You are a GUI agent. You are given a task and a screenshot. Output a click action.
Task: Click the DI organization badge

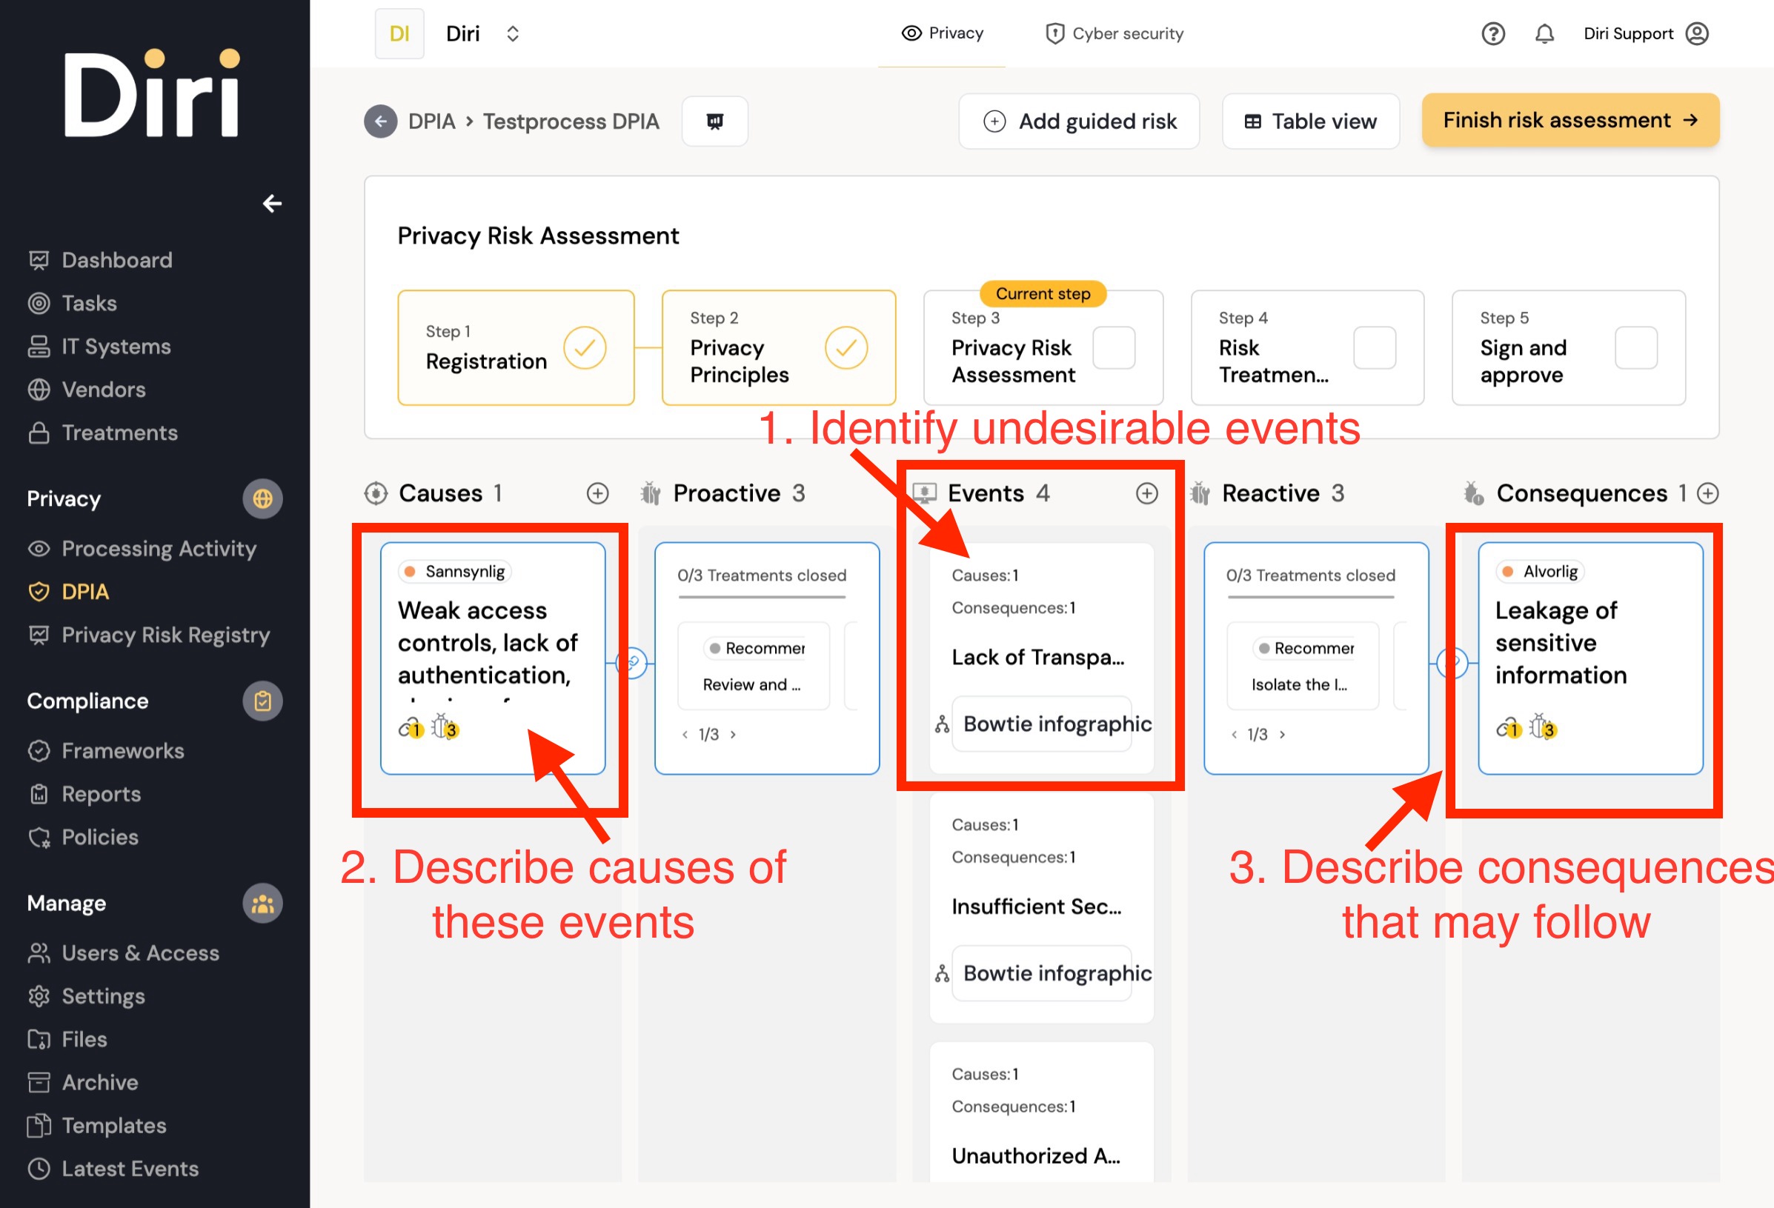[x=399, y=33]
